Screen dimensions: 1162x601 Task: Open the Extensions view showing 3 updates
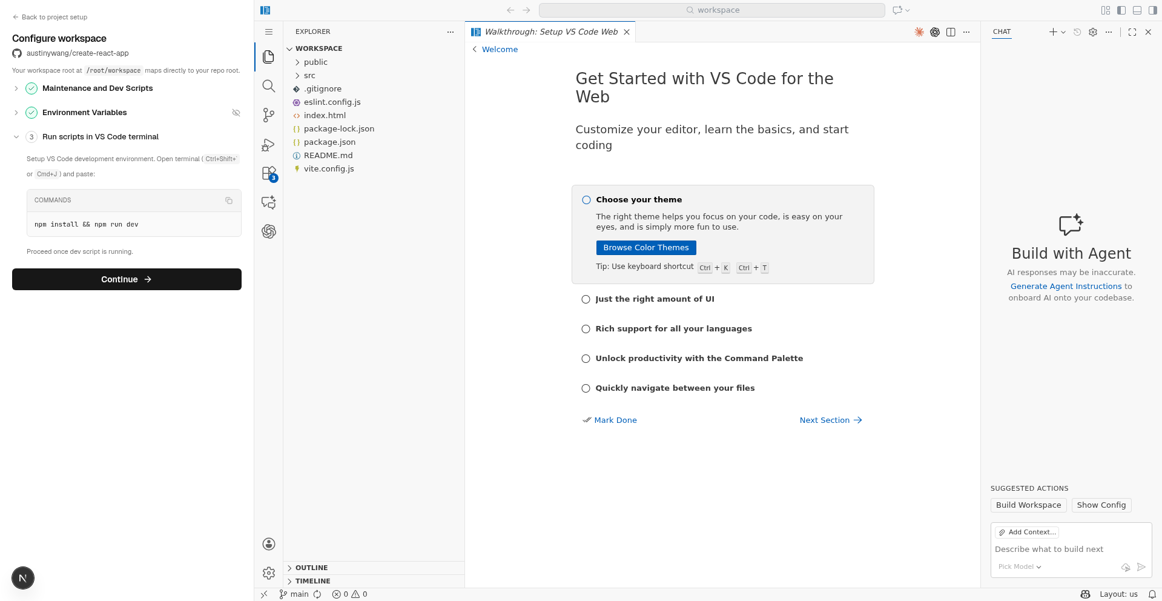[268, 173]
